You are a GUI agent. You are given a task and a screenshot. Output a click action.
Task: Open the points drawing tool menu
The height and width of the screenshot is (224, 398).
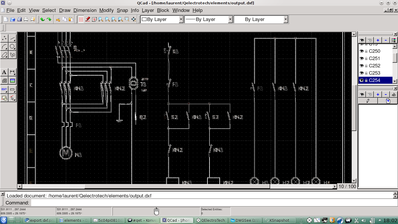[4, 38]
